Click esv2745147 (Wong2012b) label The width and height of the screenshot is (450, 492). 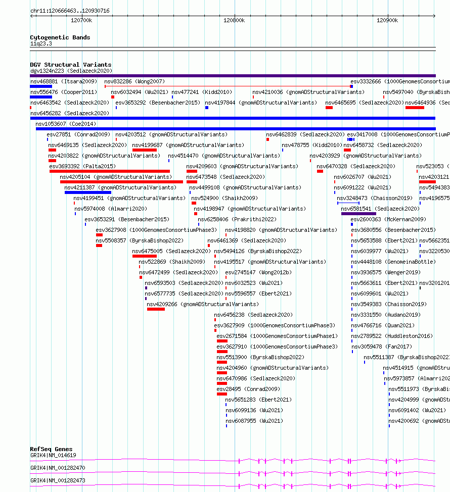tap(258, 273)
